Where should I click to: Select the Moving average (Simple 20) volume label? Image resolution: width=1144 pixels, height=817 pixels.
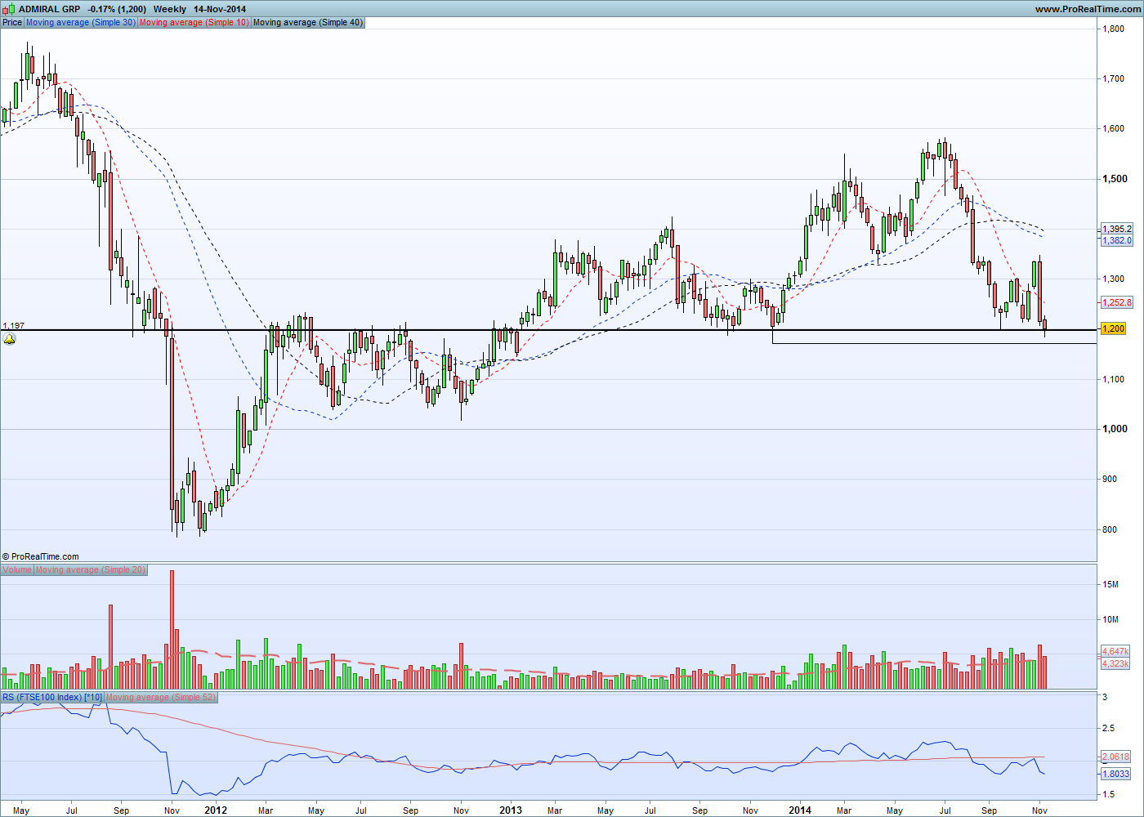[x=91, y=569]
